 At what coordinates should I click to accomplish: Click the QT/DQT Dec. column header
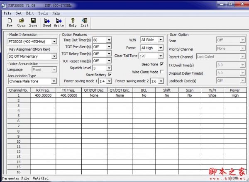94,90
